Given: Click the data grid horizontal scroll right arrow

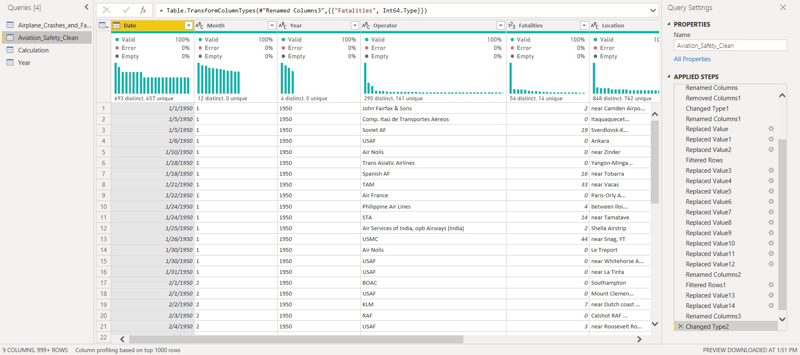Looking at the screenshot, I should 639,339.
